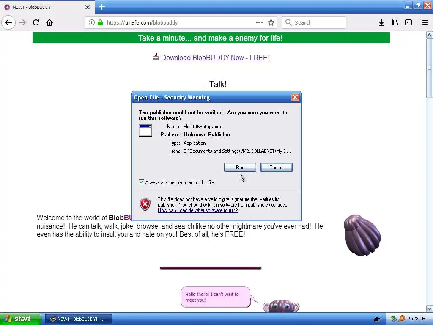
Task: Click the green padlock security icon
Action: pos(100,22)
